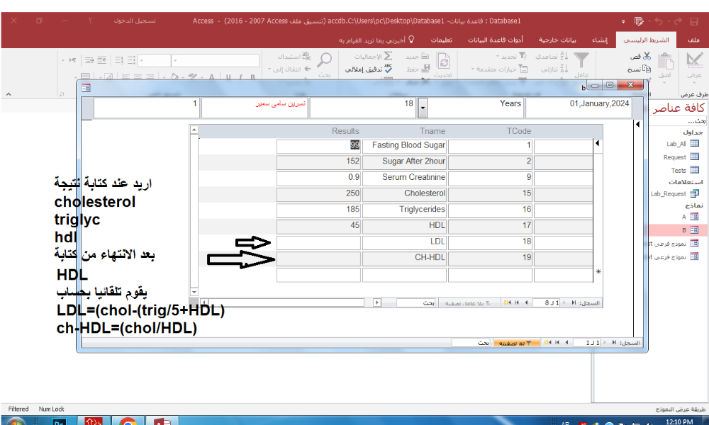Click the تحديث (Refresh All) icon
Screen dimensions: 709x425
coord(443,61)
